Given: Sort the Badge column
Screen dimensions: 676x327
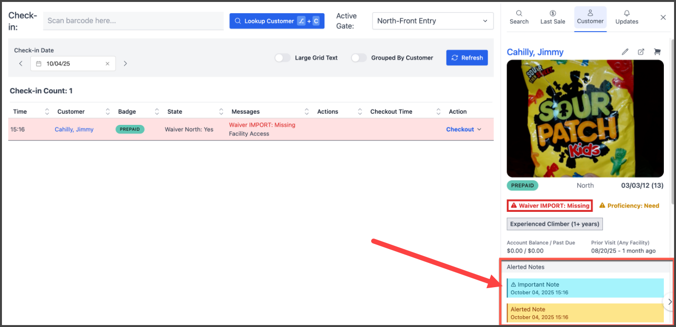Looking at the screenshot, I should click(x=157, y=112).
